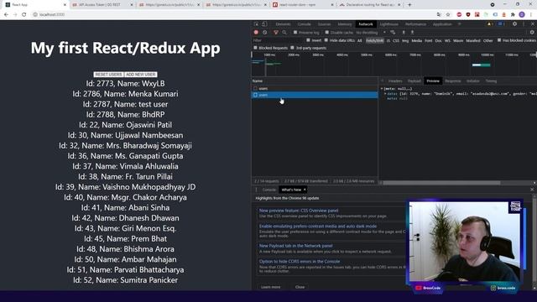
Task: Open the Application tab
Action: (x=442, y=24)
